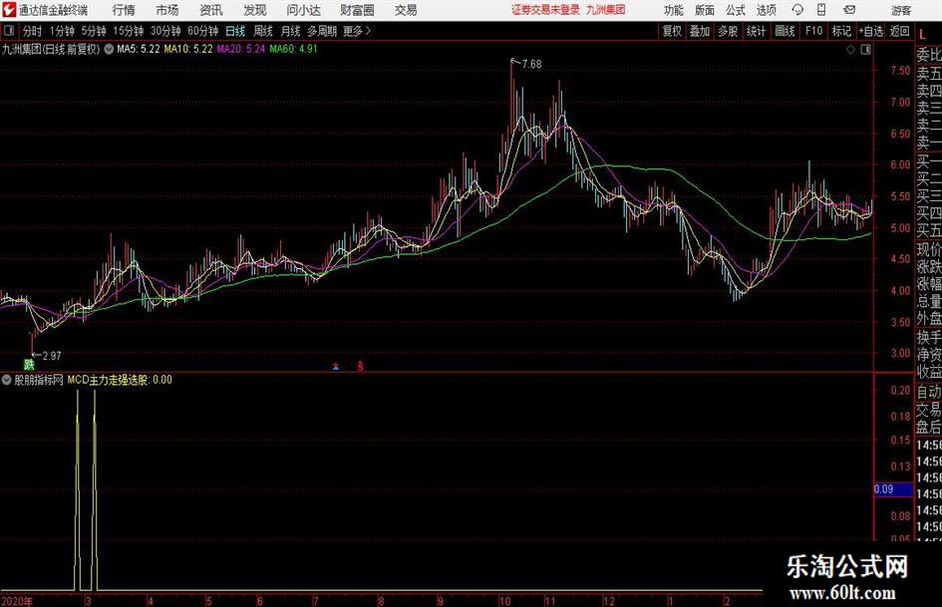Add stock with +自选 button
Image resolution: width=942 pixels, height=607 pixels.
[871, 31]
